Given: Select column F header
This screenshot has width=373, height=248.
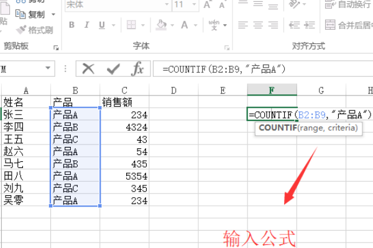Looking at the screenshot, I should [272, 90].
